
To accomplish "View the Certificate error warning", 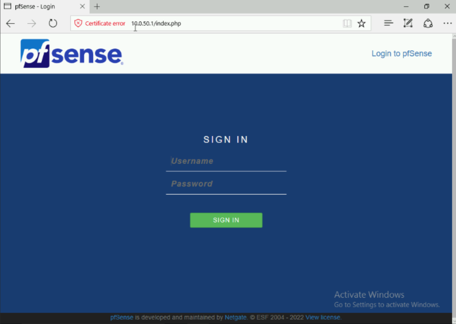I will (100, 23).
